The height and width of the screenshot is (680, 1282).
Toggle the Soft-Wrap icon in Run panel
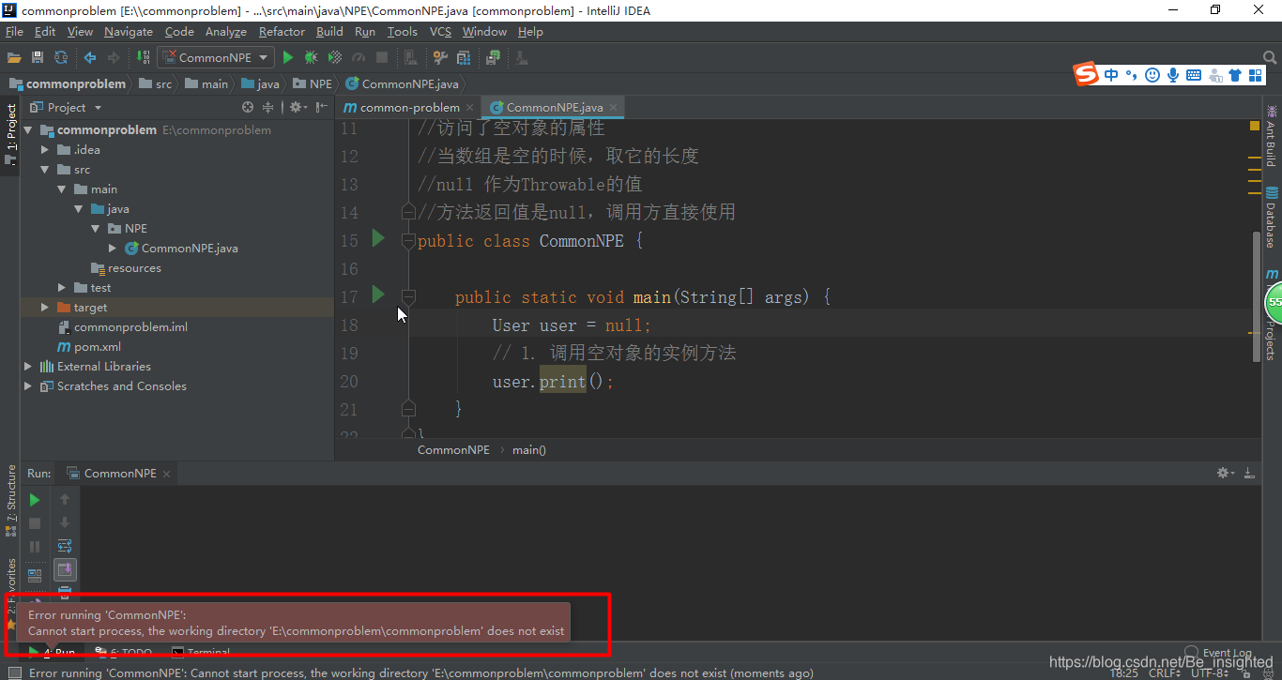pyautogui.click(x=65, y=545)
